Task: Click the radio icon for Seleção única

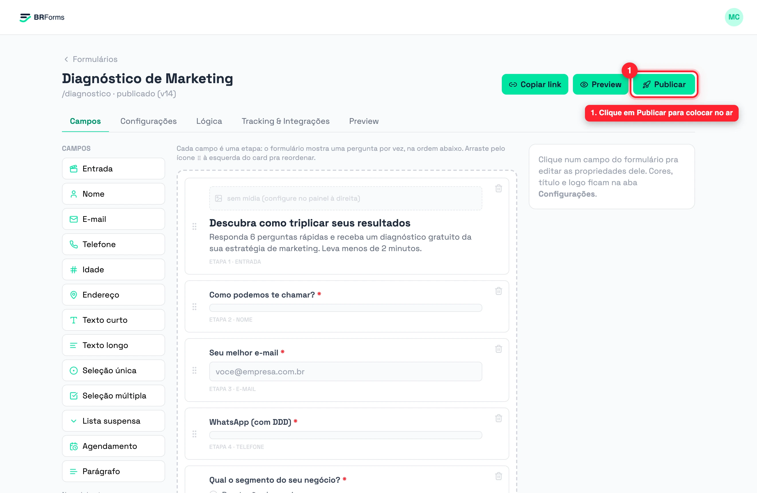Action: coord(73,370)
